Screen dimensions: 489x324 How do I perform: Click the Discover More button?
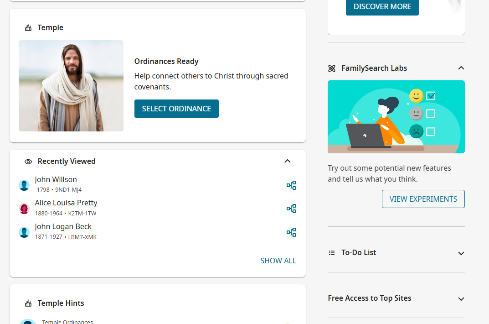click(382, 7)
